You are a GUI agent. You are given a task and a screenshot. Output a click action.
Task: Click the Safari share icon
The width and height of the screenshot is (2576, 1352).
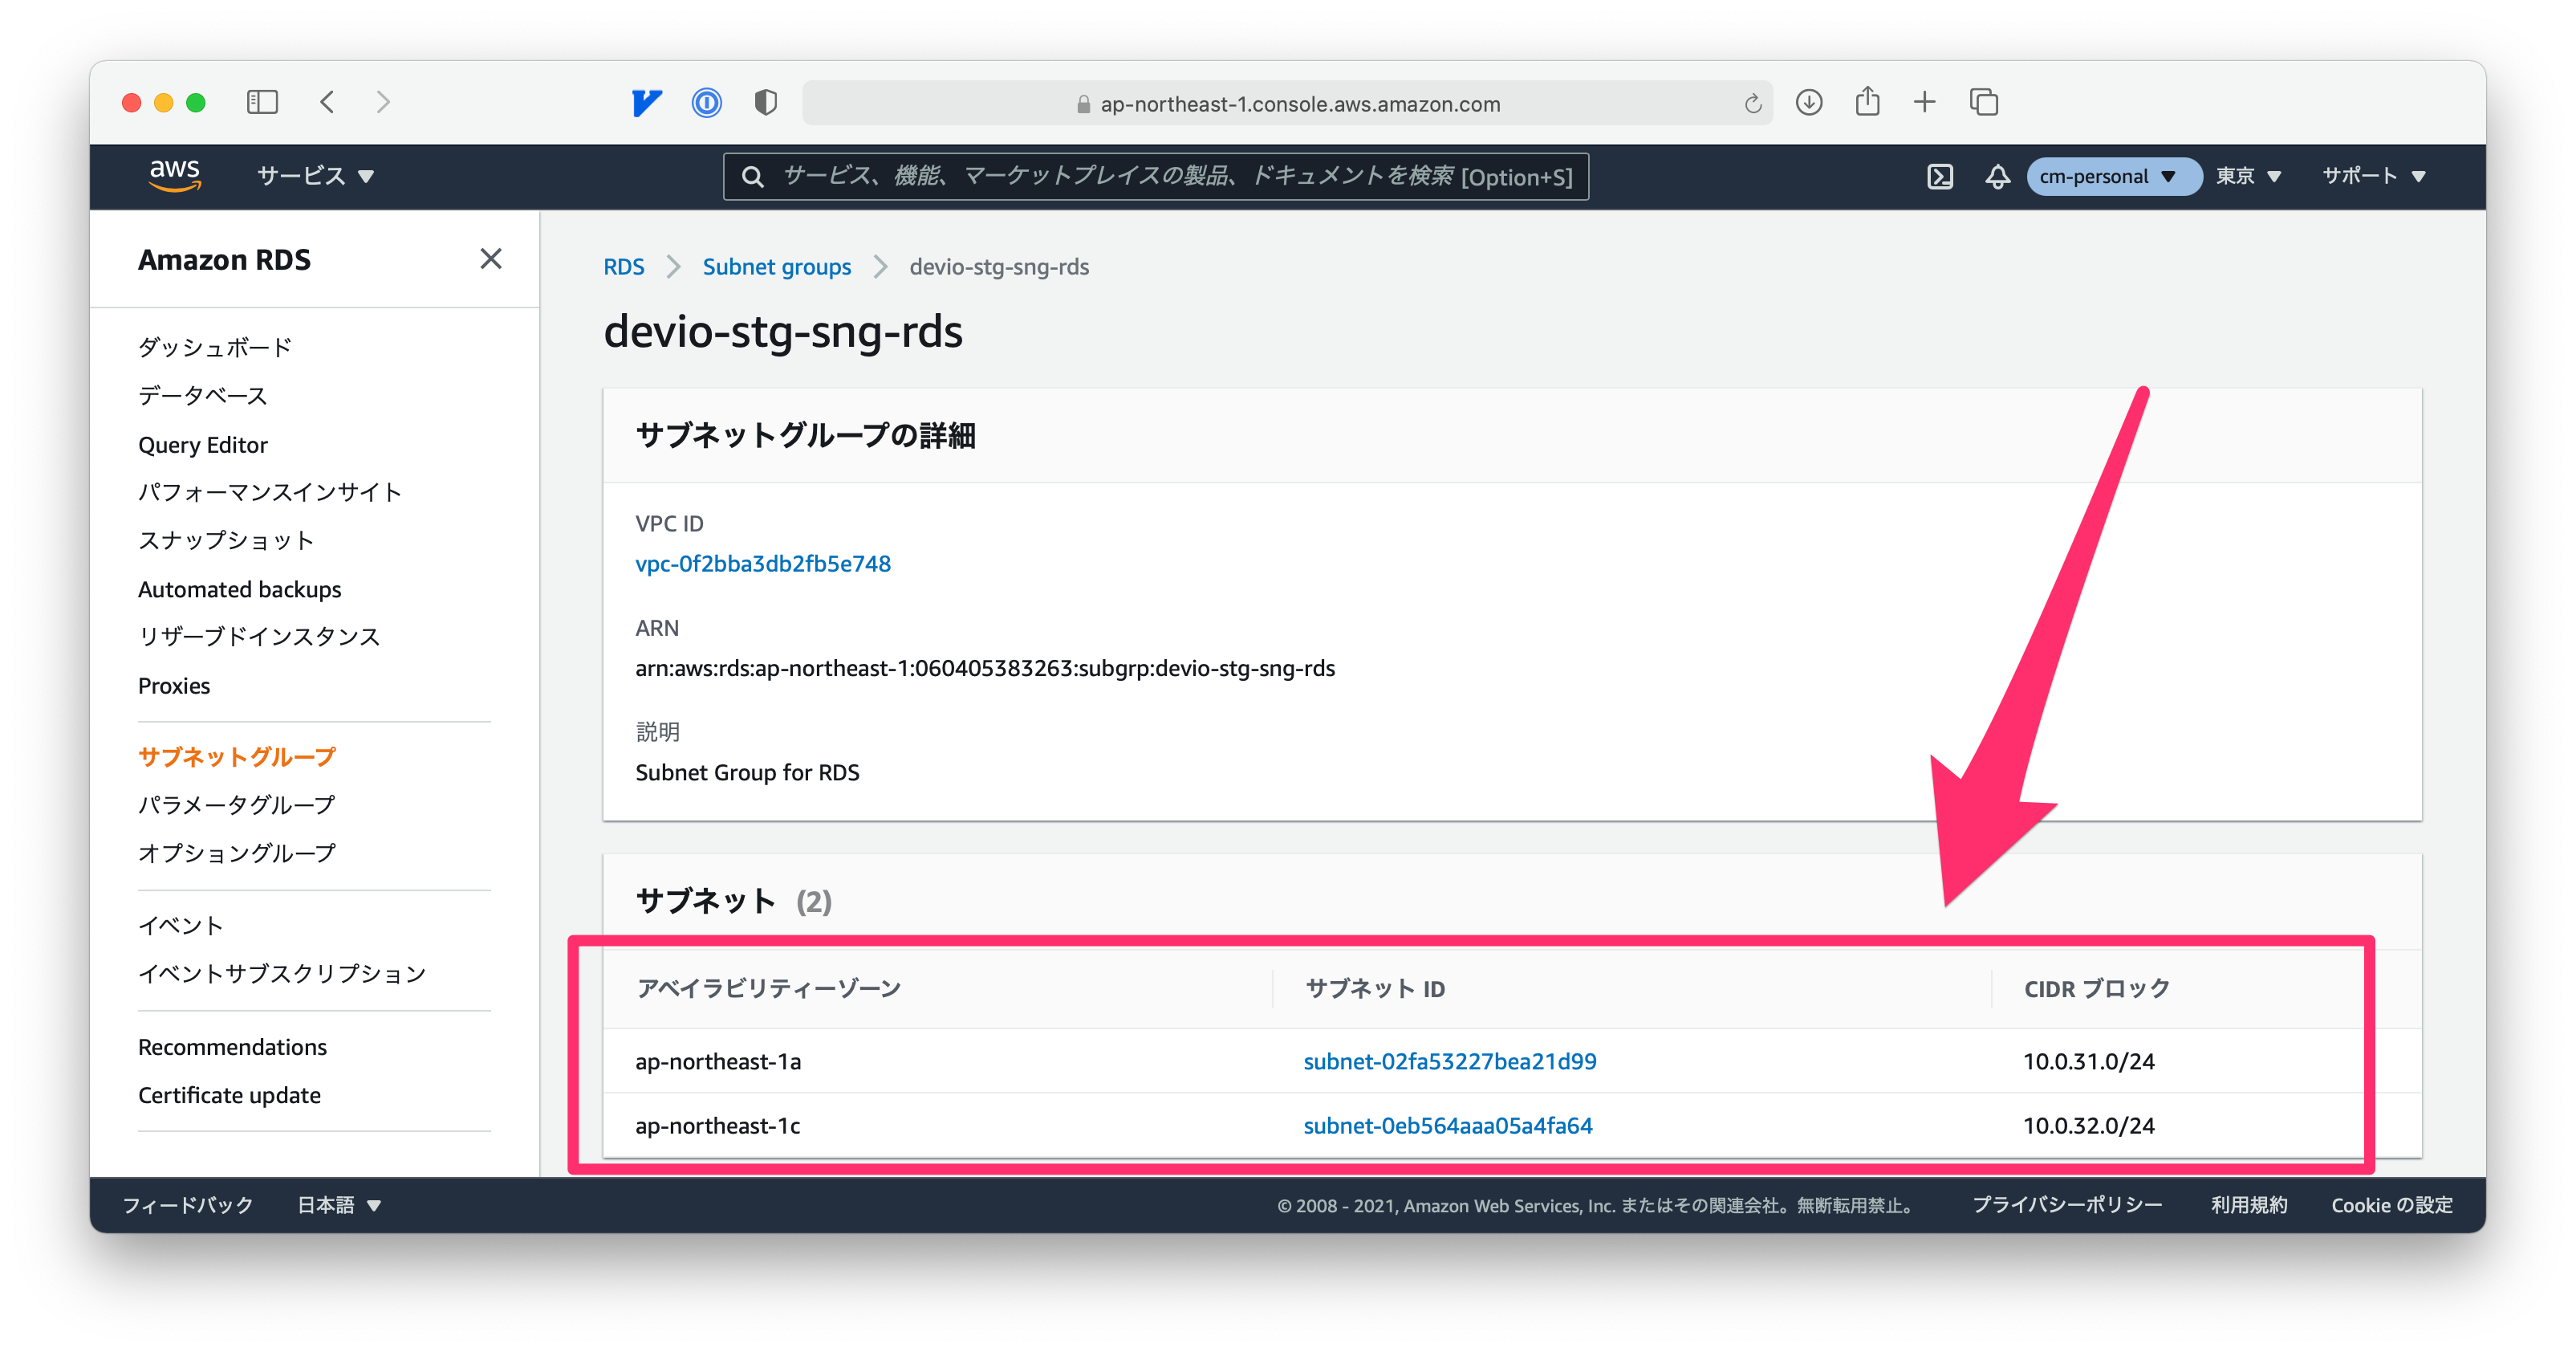1867,102
